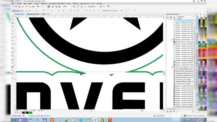
Task: Select the Shape tool in the toolbox
Action: 13,19
